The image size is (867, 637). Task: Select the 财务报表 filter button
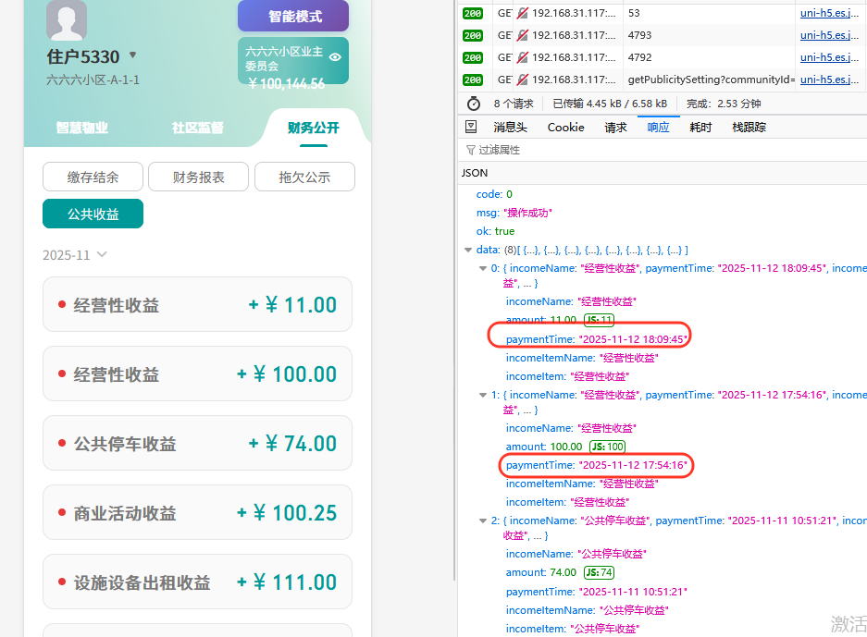click(x=199, y=177)
